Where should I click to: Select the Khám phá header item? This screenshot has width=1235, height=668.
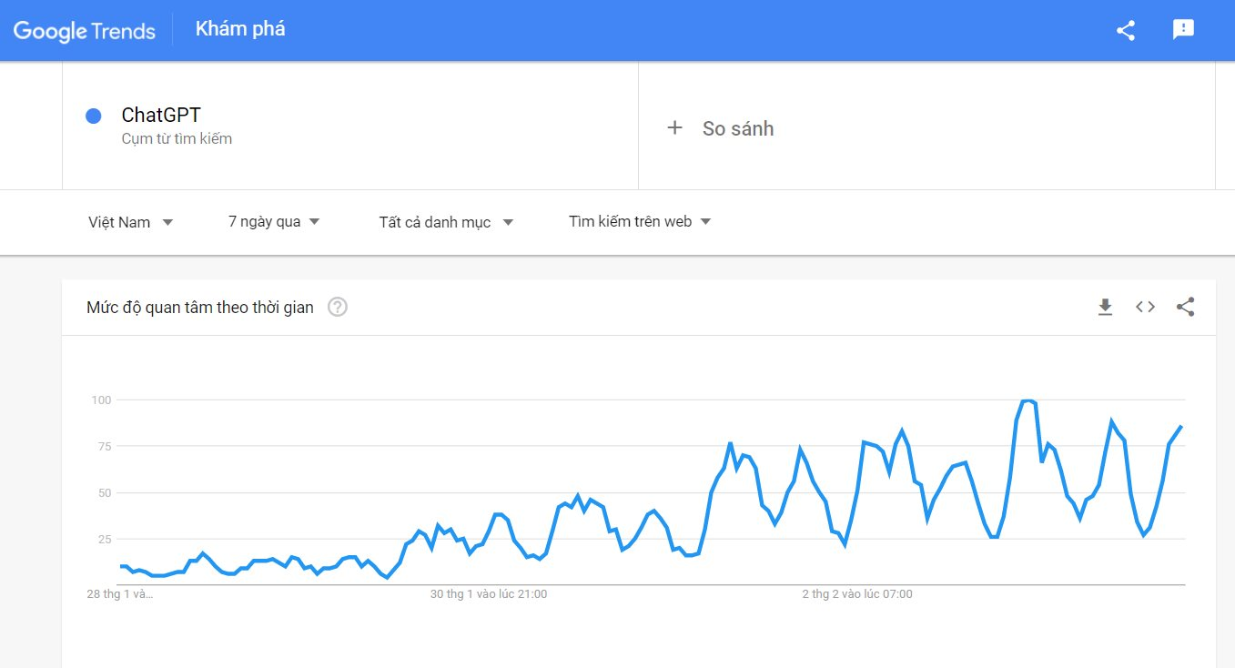pos(240,29)
